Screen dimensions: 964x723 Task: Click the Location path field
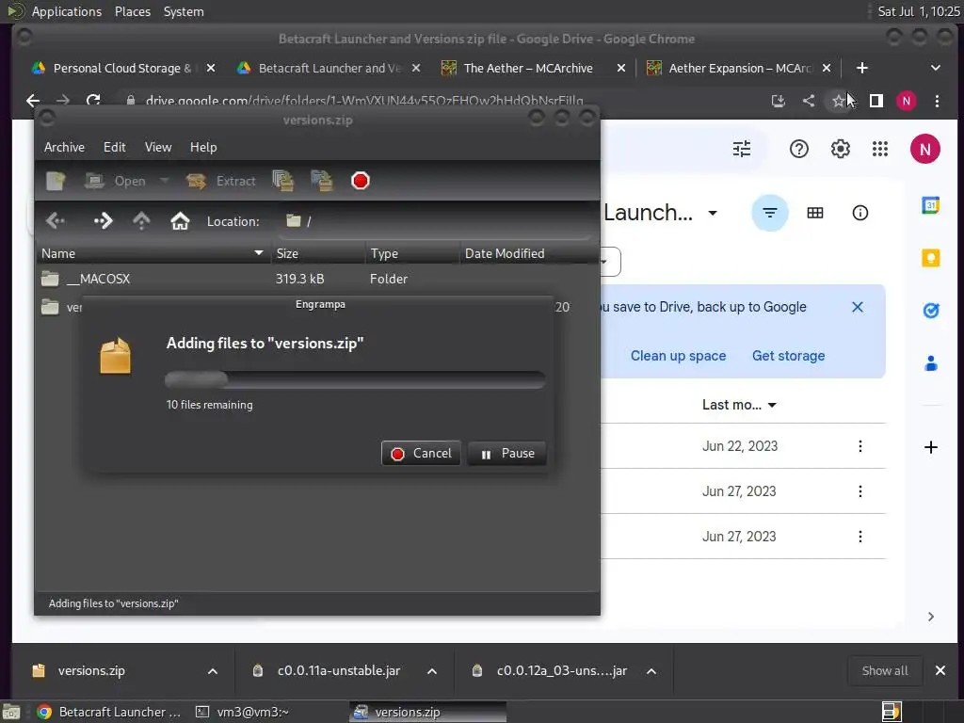[435, 221]
